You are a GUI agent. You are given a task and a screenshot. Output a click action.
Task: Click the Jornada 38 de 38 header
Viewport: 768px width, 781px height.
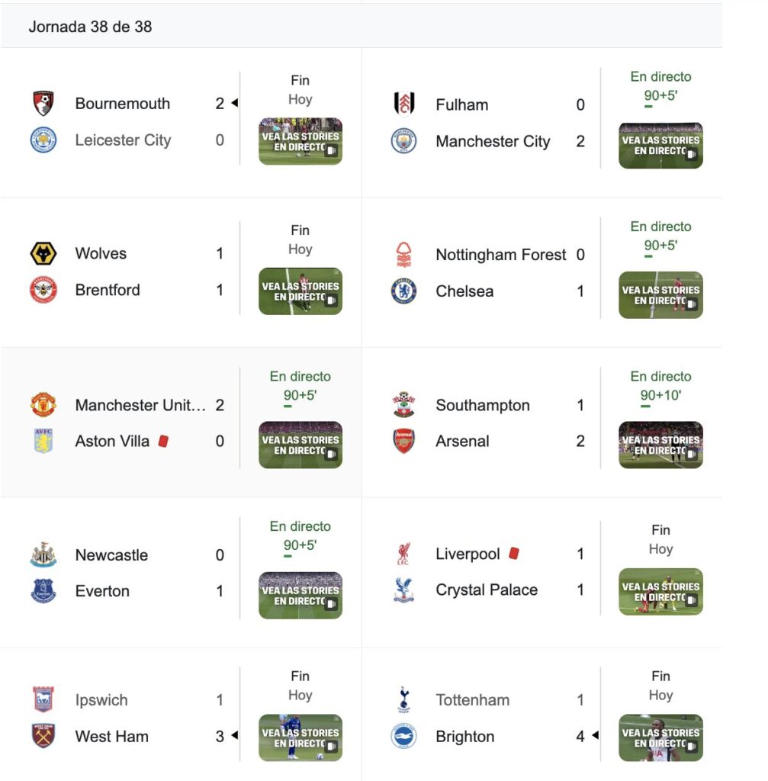[x=90, y=27]
